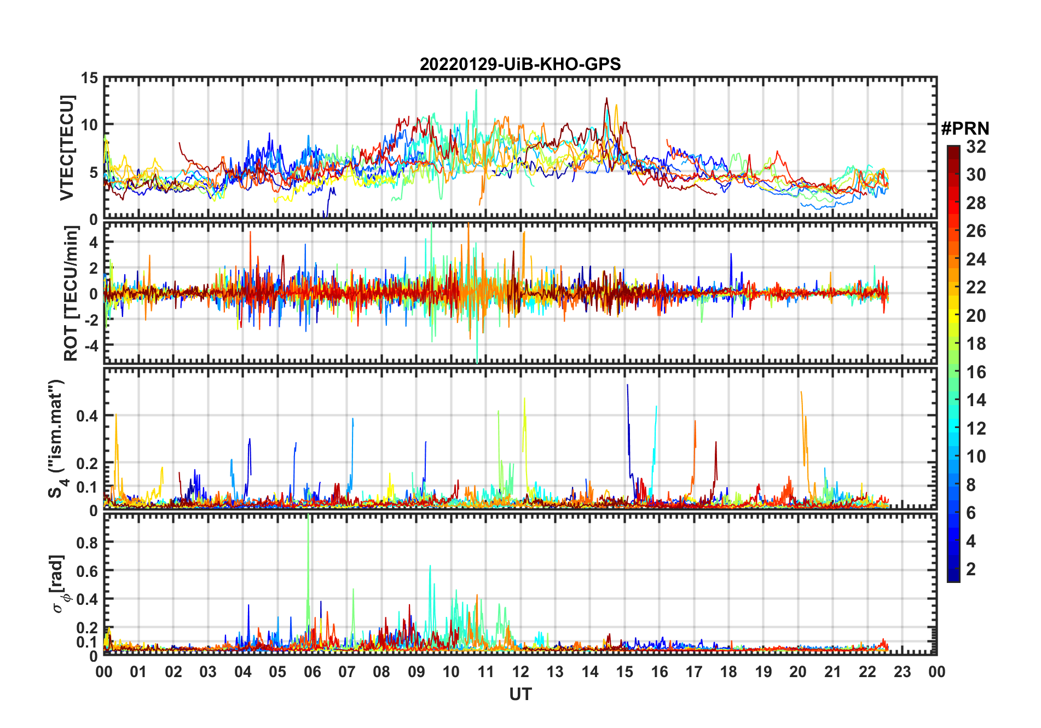This screenshot has height=728, width=1041.
Task: Select the 23 hour tick on UT axis
Action: (902, 672)
